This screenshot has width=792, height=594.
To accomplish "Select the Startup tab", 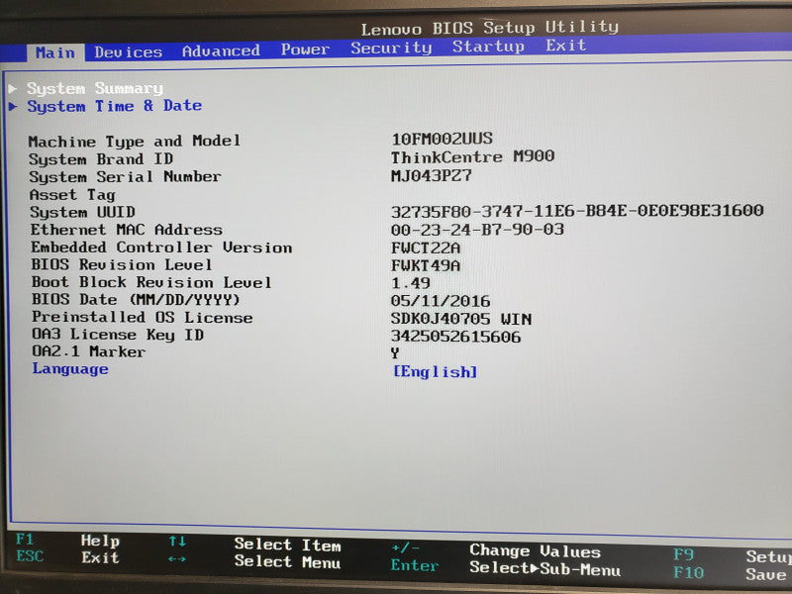I will tap(488, 47).
